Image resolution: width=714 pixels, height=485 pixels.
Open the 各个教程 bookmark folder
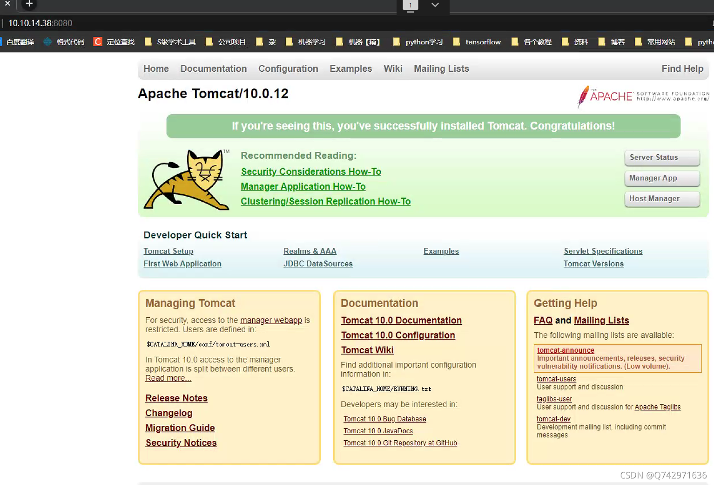(x=531, y=42)
